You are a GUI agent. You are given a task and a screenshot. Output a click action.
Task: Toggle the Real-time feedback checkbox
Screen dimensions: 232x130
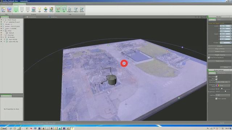click(209, 58)
